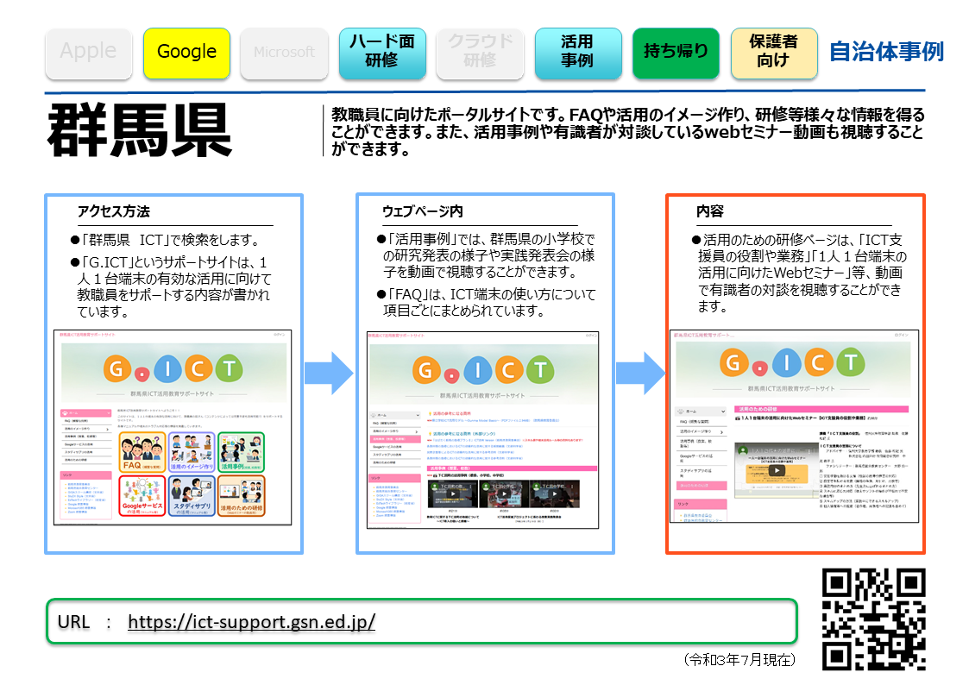Click the Apple button
Image resolution: width=969 pixels, height=685 pixels.
[88, 53]
